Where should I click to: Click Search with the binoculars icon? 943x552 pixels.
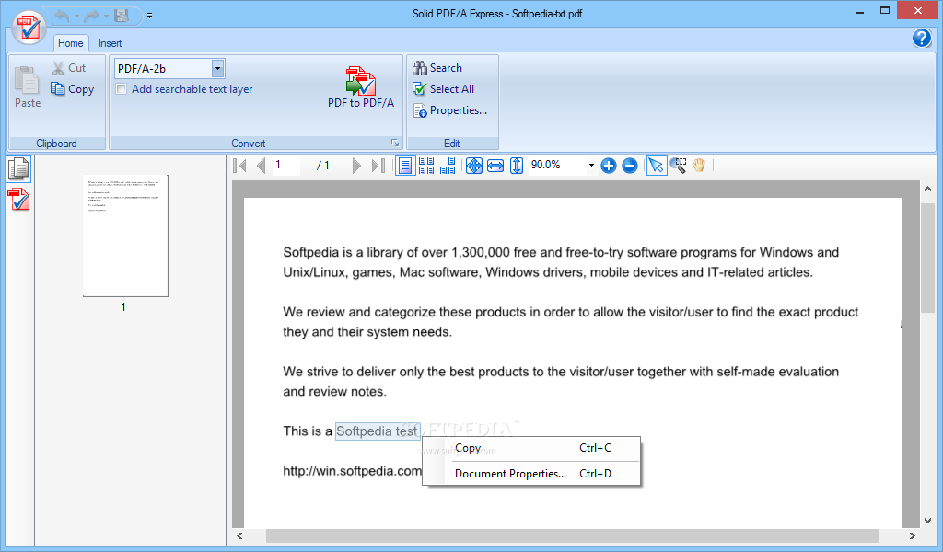[x=437, y=68]
